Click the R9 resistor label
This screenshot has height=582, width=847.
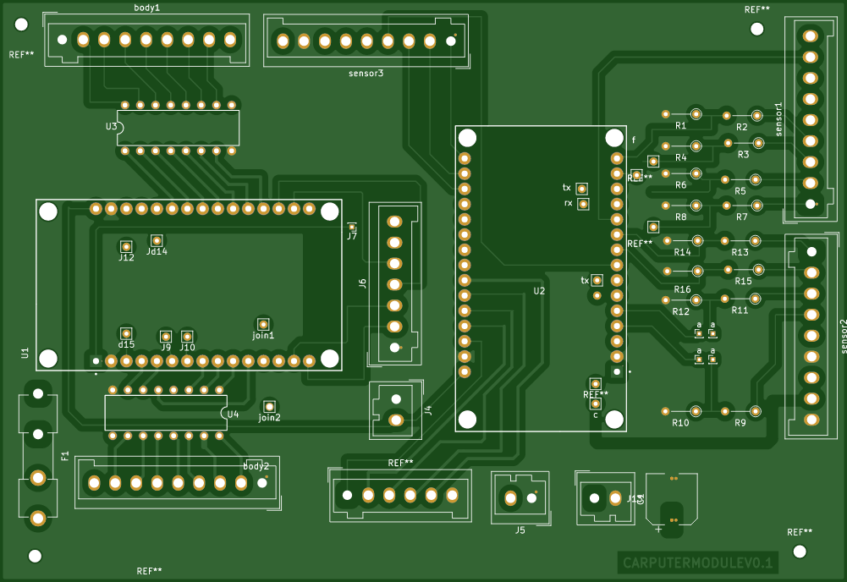(740, 423)
